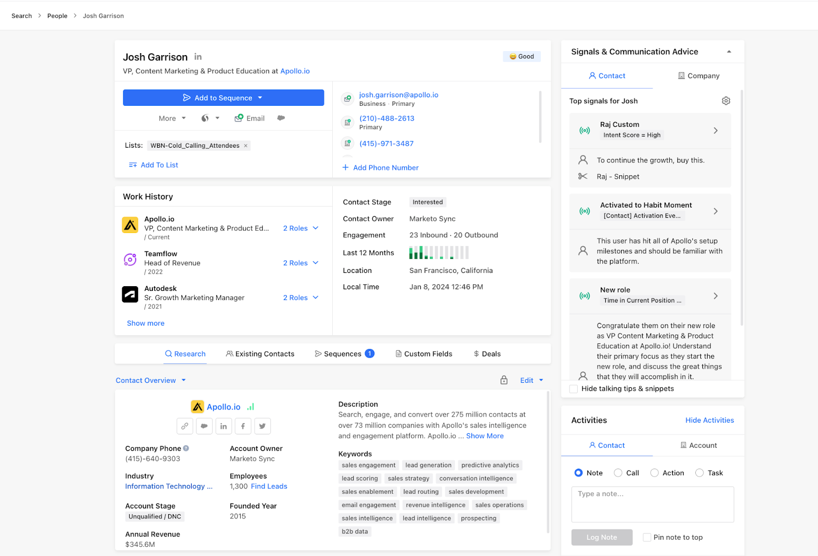
Task: Click the Last 12 Months engagement bar chart
Action: [439, 252]
